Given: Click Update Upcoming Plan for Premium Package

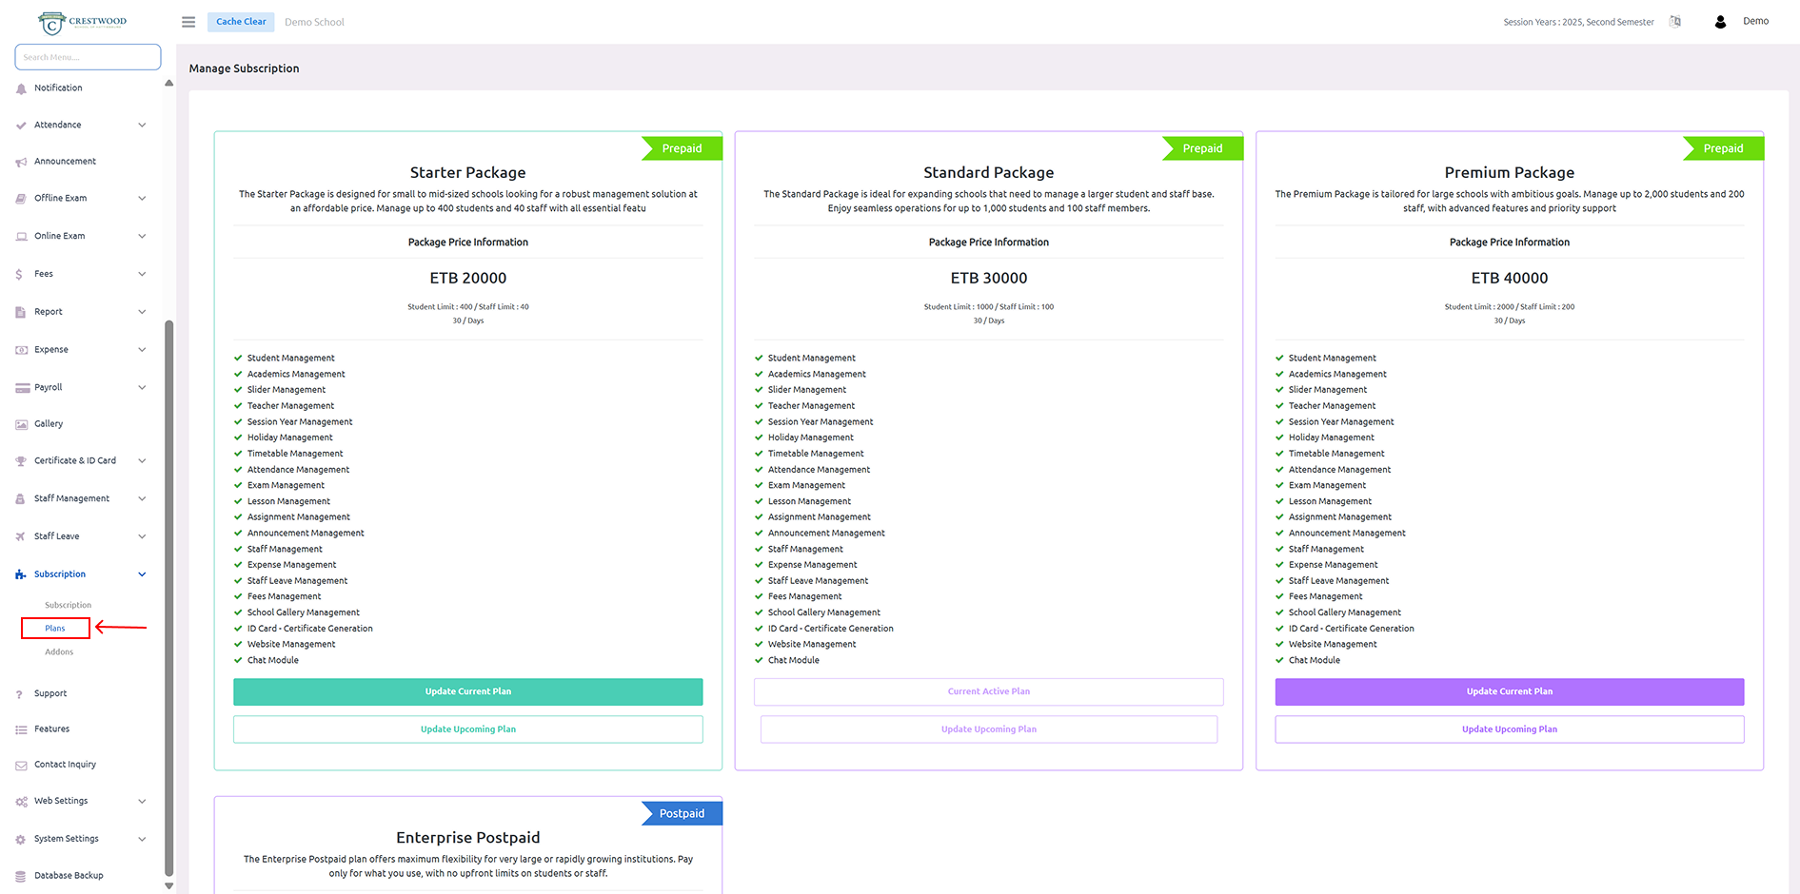Looking at the screenshot, I should [x=1509, y=729].
